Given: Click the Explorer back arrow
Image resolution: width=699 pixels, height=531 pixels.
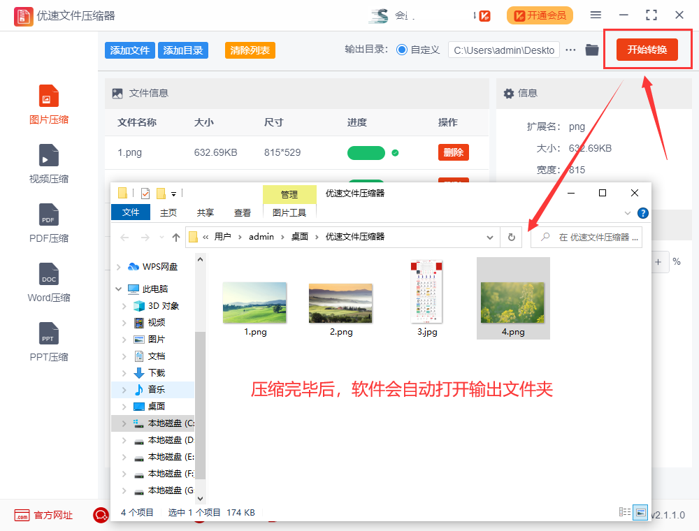Looking at the screenshot, I should [125, 238].
